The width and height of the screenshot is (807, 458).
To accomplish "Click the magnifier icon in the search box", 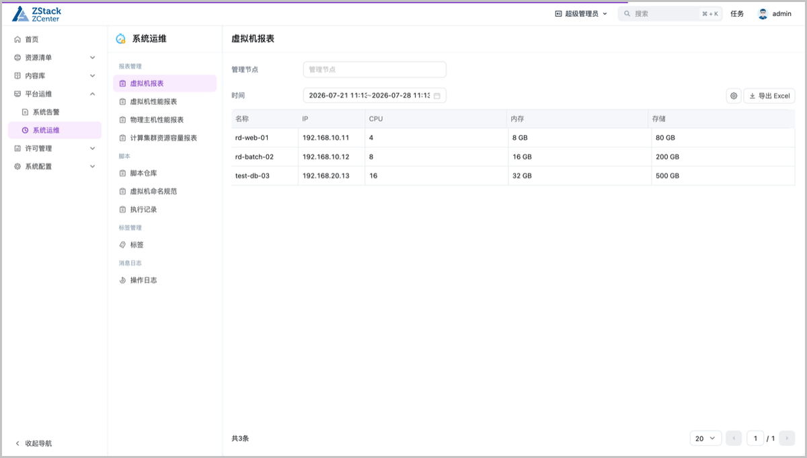I will coord(627,13).
